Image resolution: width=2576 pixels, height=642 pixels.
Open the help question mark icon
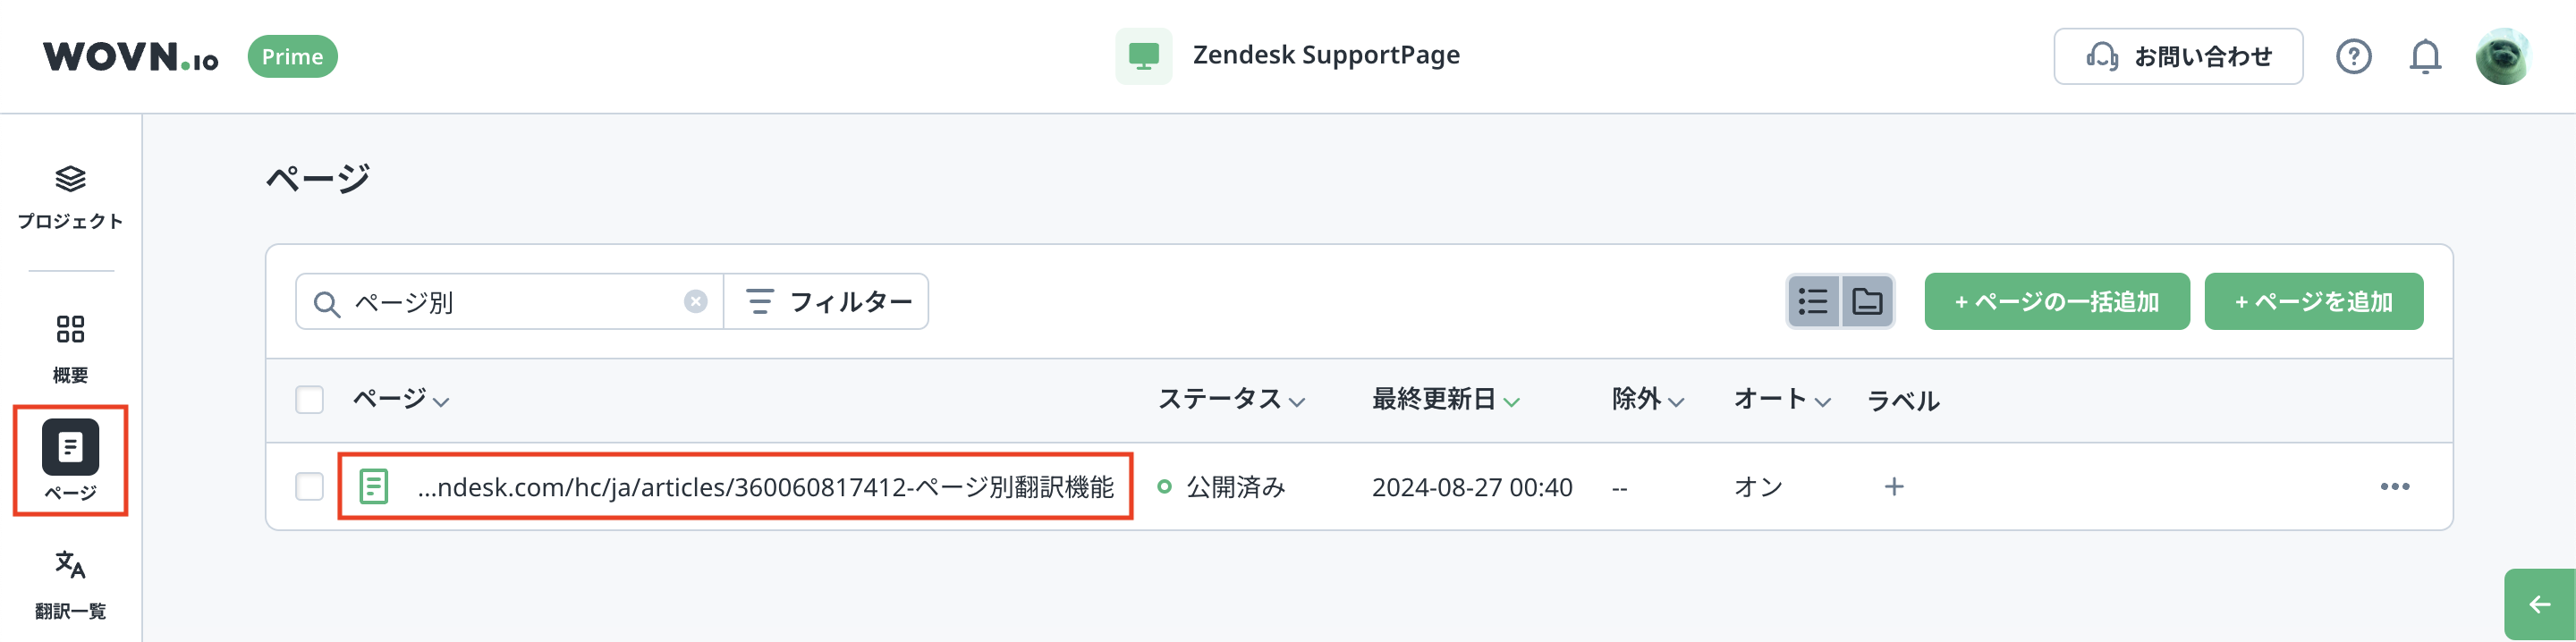(2353, 56)
